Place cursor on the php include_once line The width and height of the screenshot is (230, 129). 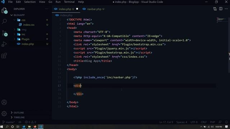105,77
